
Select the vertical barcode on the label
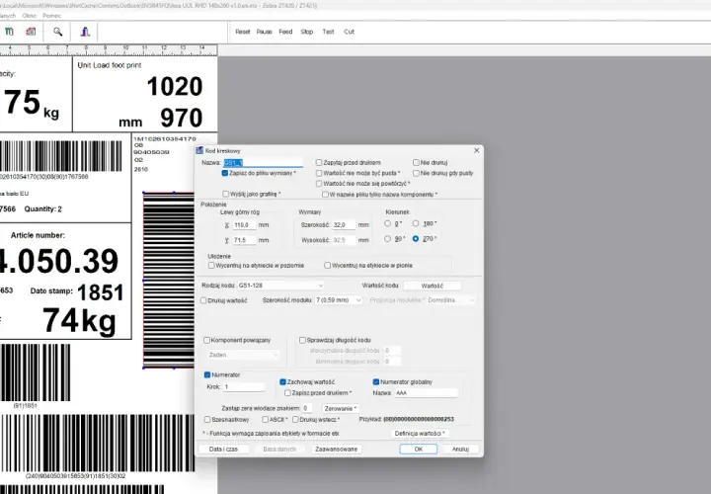coord(168,280)
